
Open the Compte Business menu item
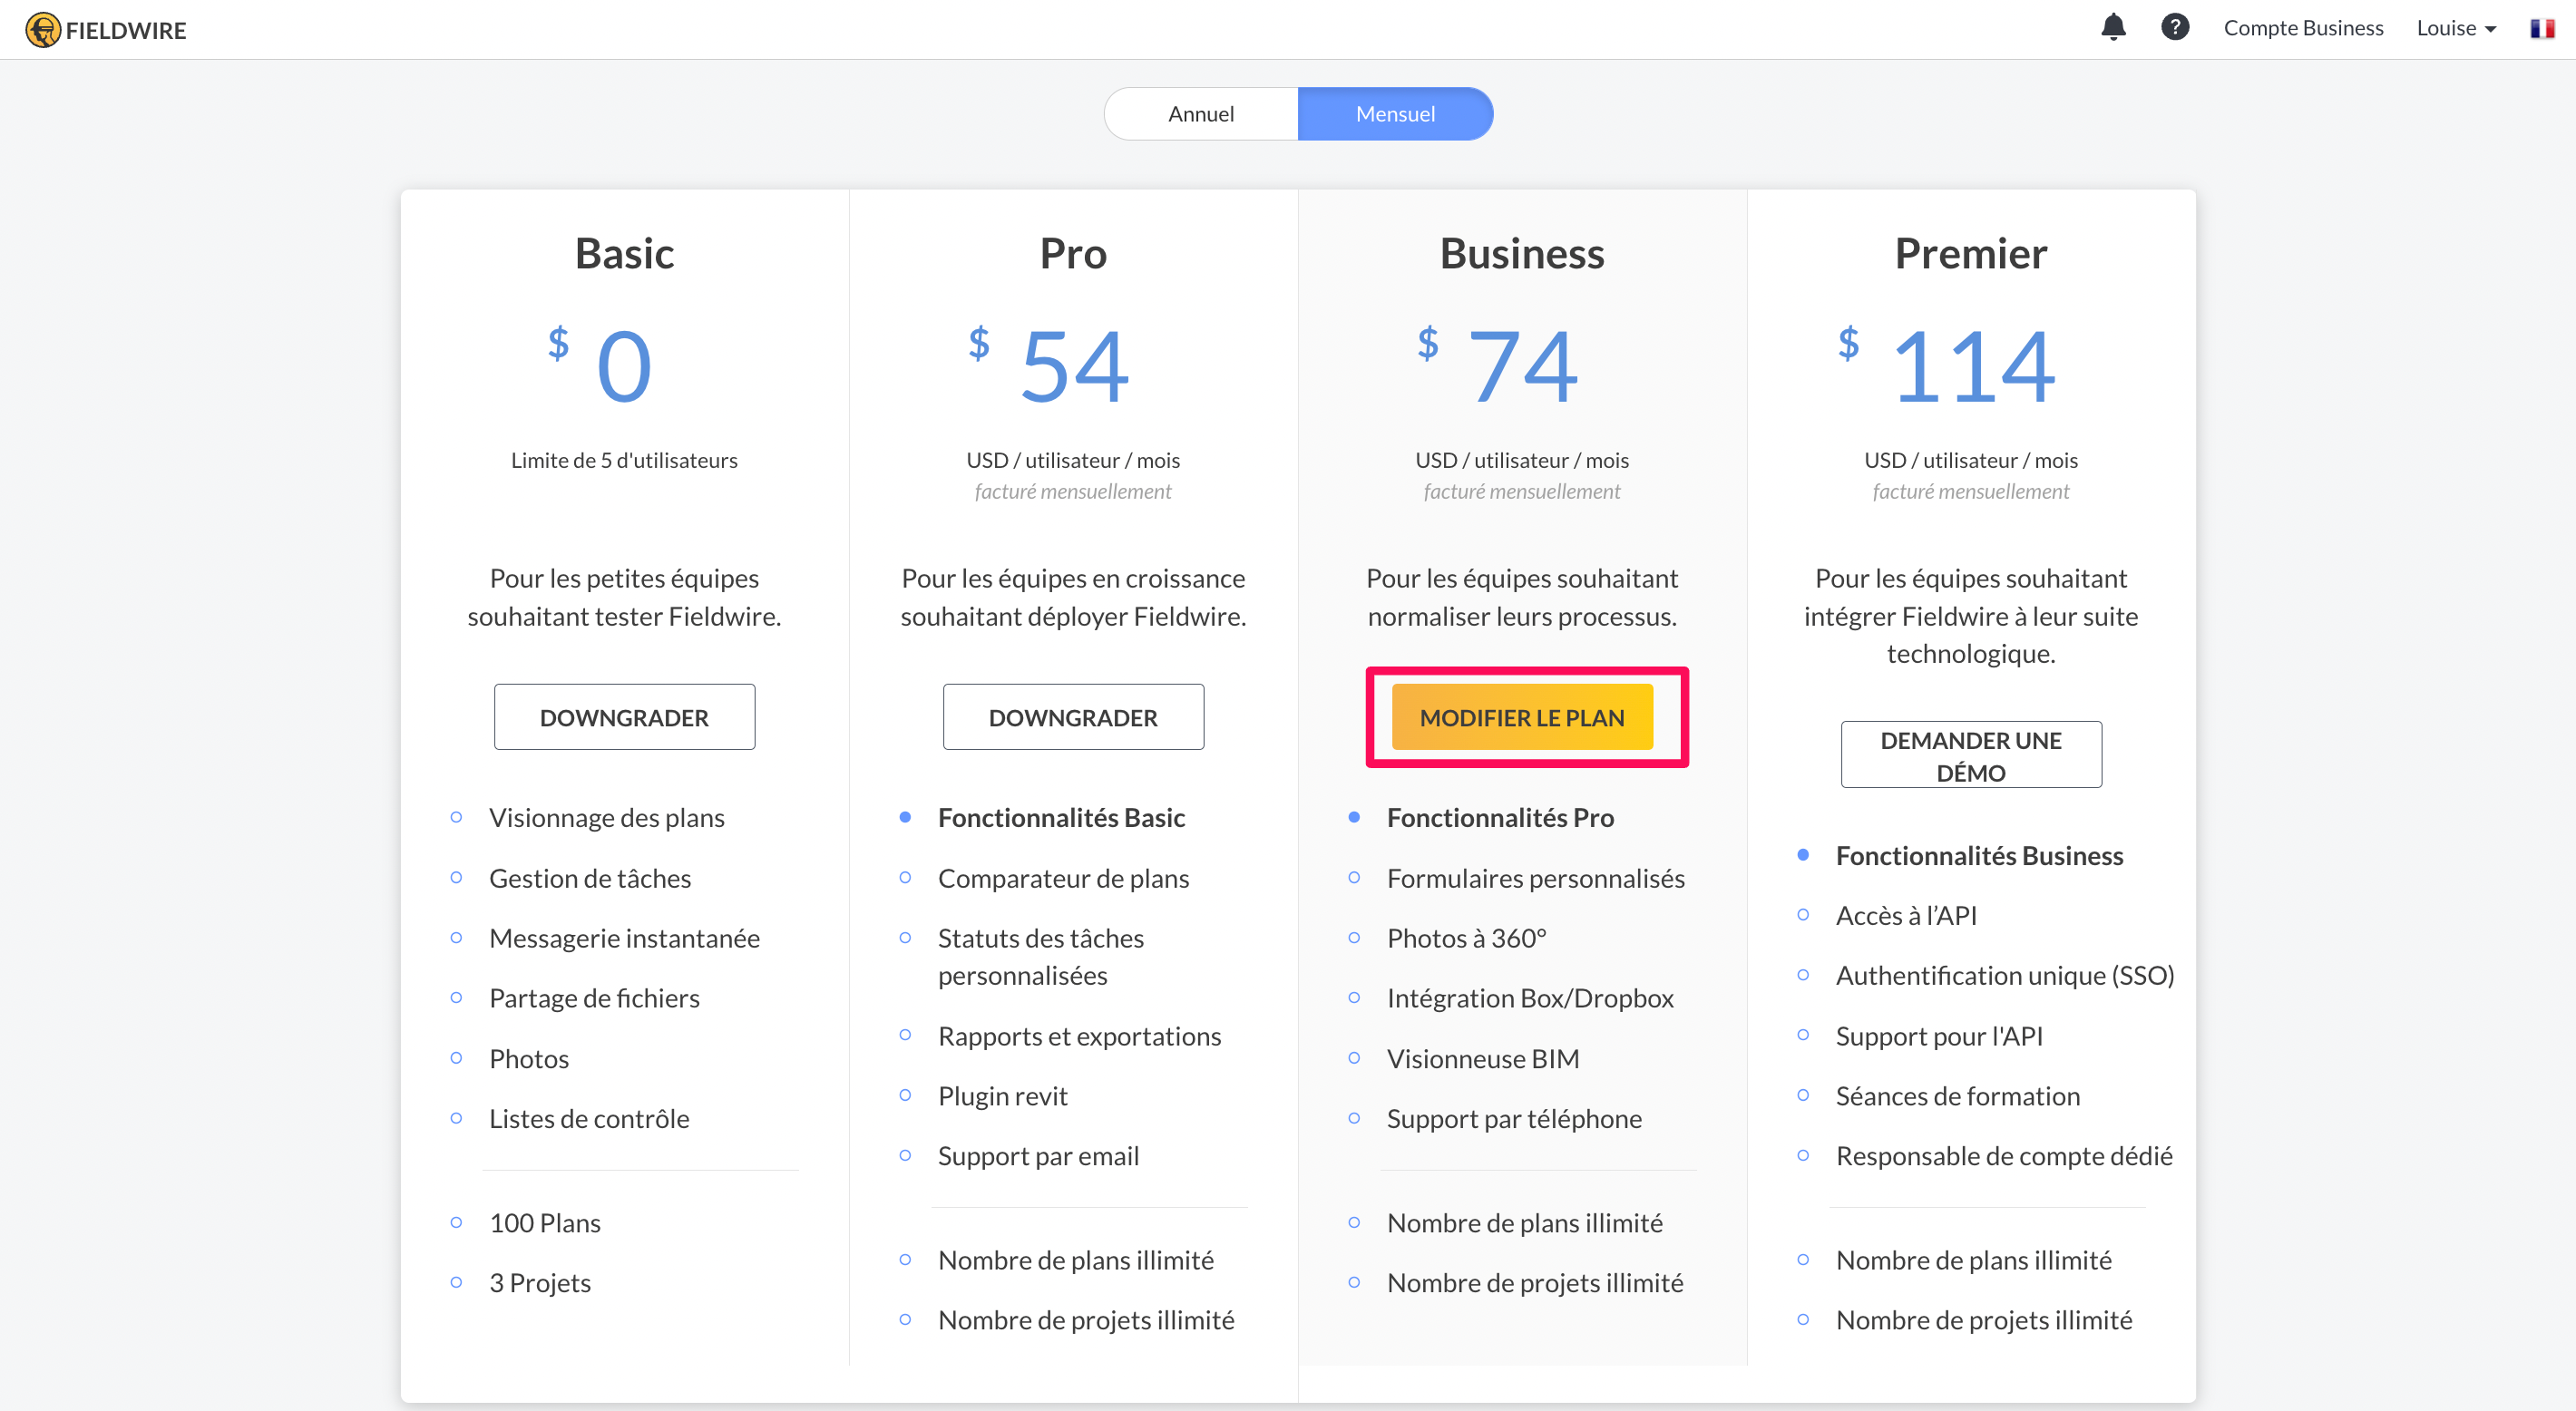pos(2302,28)
